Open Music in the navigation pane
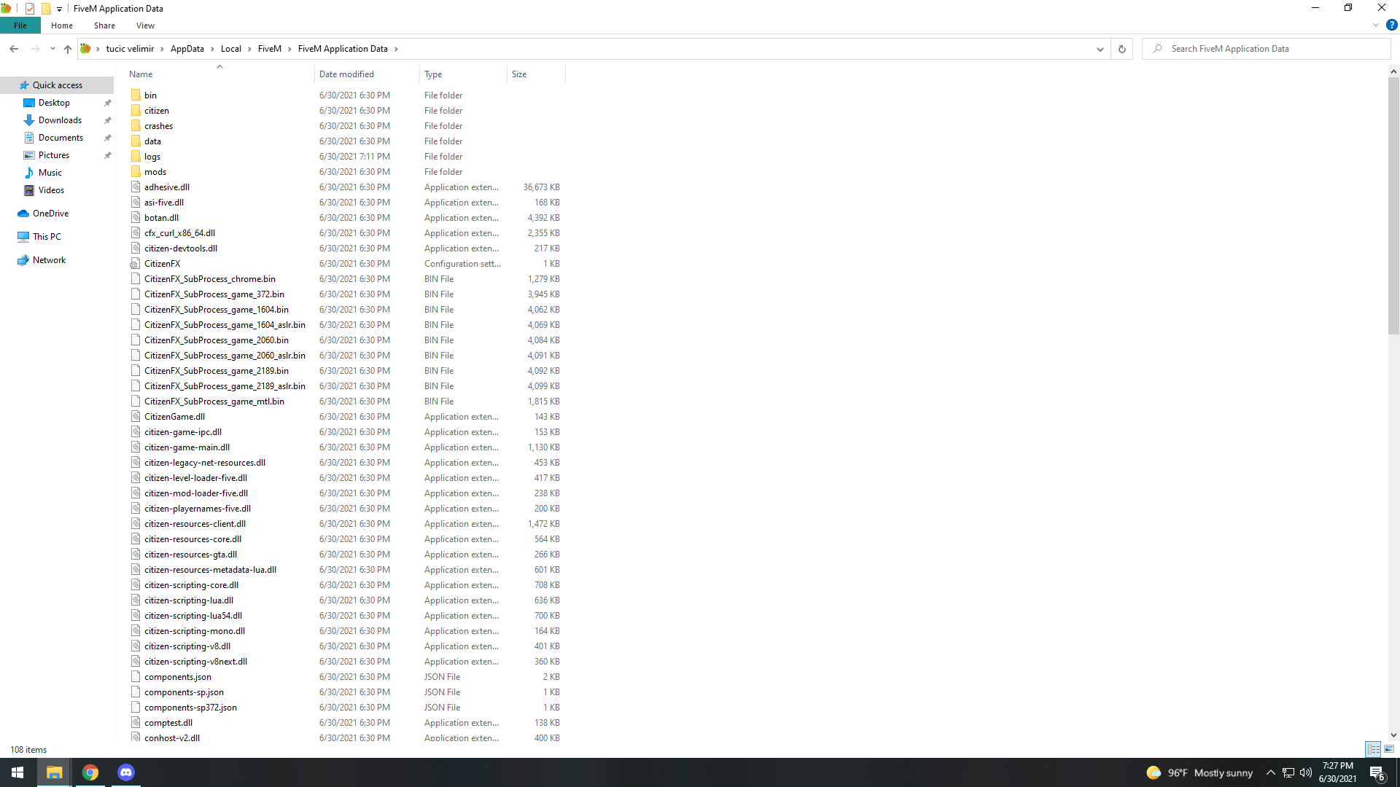 click(50, 173)
